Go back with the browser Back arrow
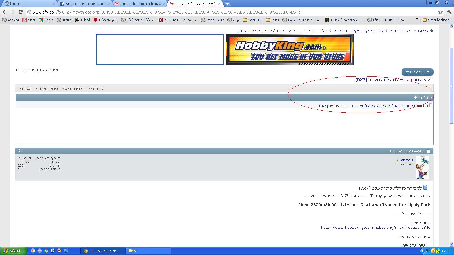This screenshot has width=454, height=255. (x=5, y=12)
